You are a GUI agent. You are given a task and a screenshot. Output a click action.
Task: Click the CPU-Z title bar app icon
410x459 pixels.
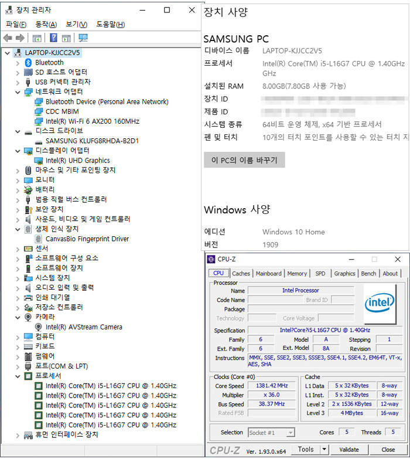(x=211, y=259)
